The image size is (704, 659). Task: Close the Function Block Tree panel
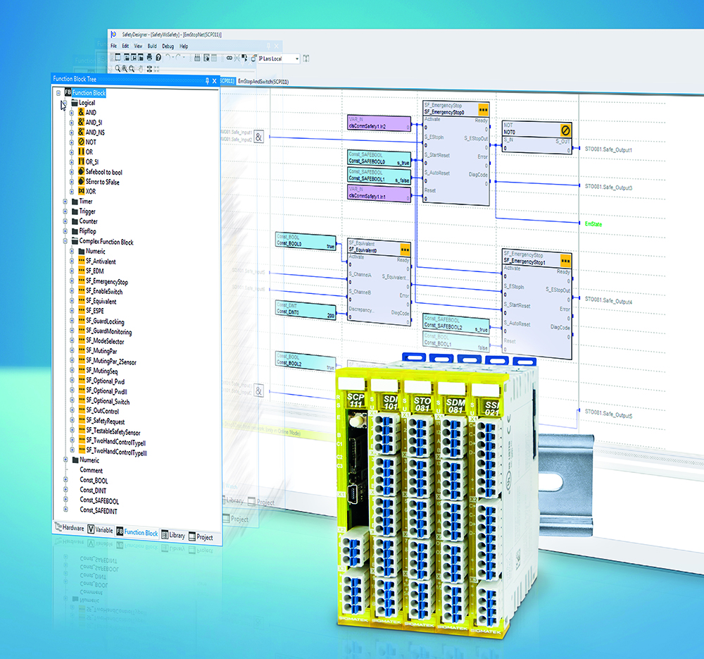tap(215, 81)
